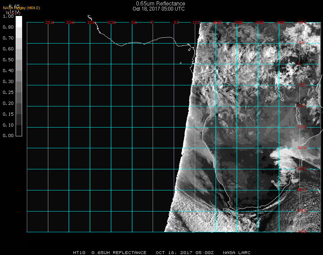The image size is (323, 255).
Task: Click the 0.25 colorbar scale value
Action: coord(8,92)
